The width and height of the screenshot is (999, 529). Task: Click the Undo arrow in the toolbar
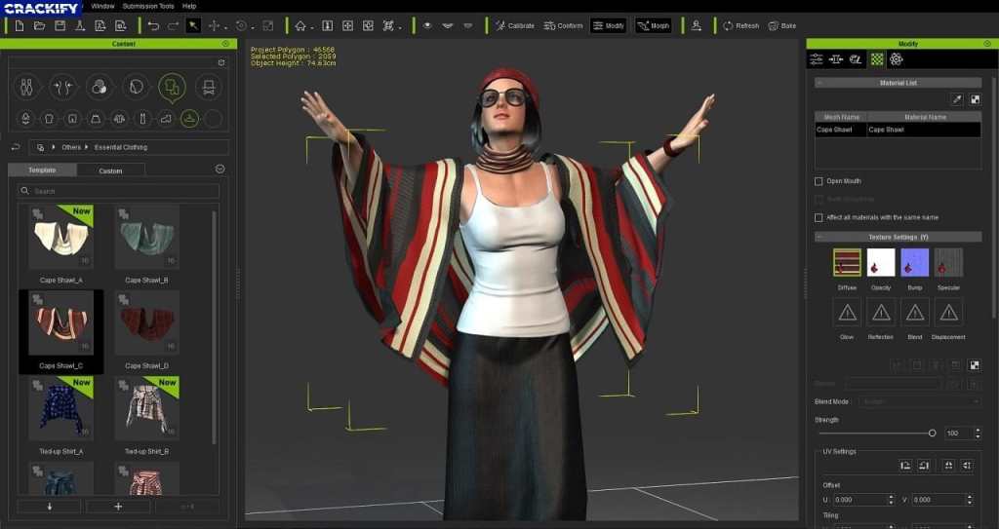point(153,26)
